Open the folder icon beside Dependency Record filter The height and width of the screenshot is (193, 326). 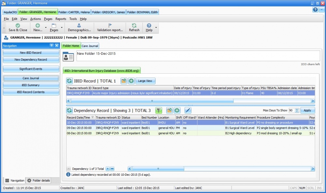[170, 111]
